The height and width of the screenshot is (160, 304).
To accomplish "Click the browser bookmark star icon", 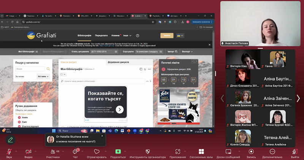I will coord(153,22).
